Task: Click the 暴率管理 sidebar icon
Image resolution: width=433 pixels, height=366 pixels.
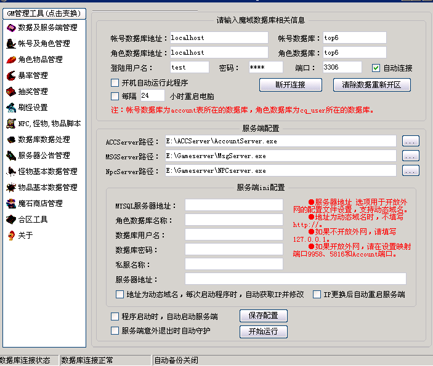Action: pyautogui.click(x=11, y=76)
